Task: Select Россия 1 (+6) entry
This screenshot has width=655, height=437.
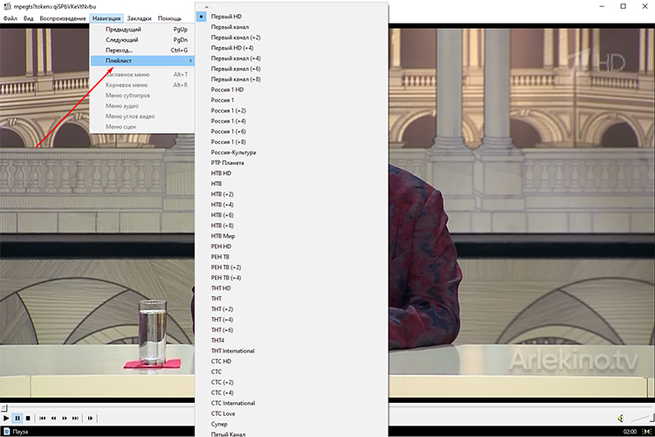Action: tap(291, 131)
